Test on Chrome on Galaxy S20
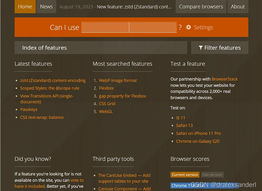Image resolution: width=262 pixels, height=191 pixels. pyautogui.click(x=198, y=141)
